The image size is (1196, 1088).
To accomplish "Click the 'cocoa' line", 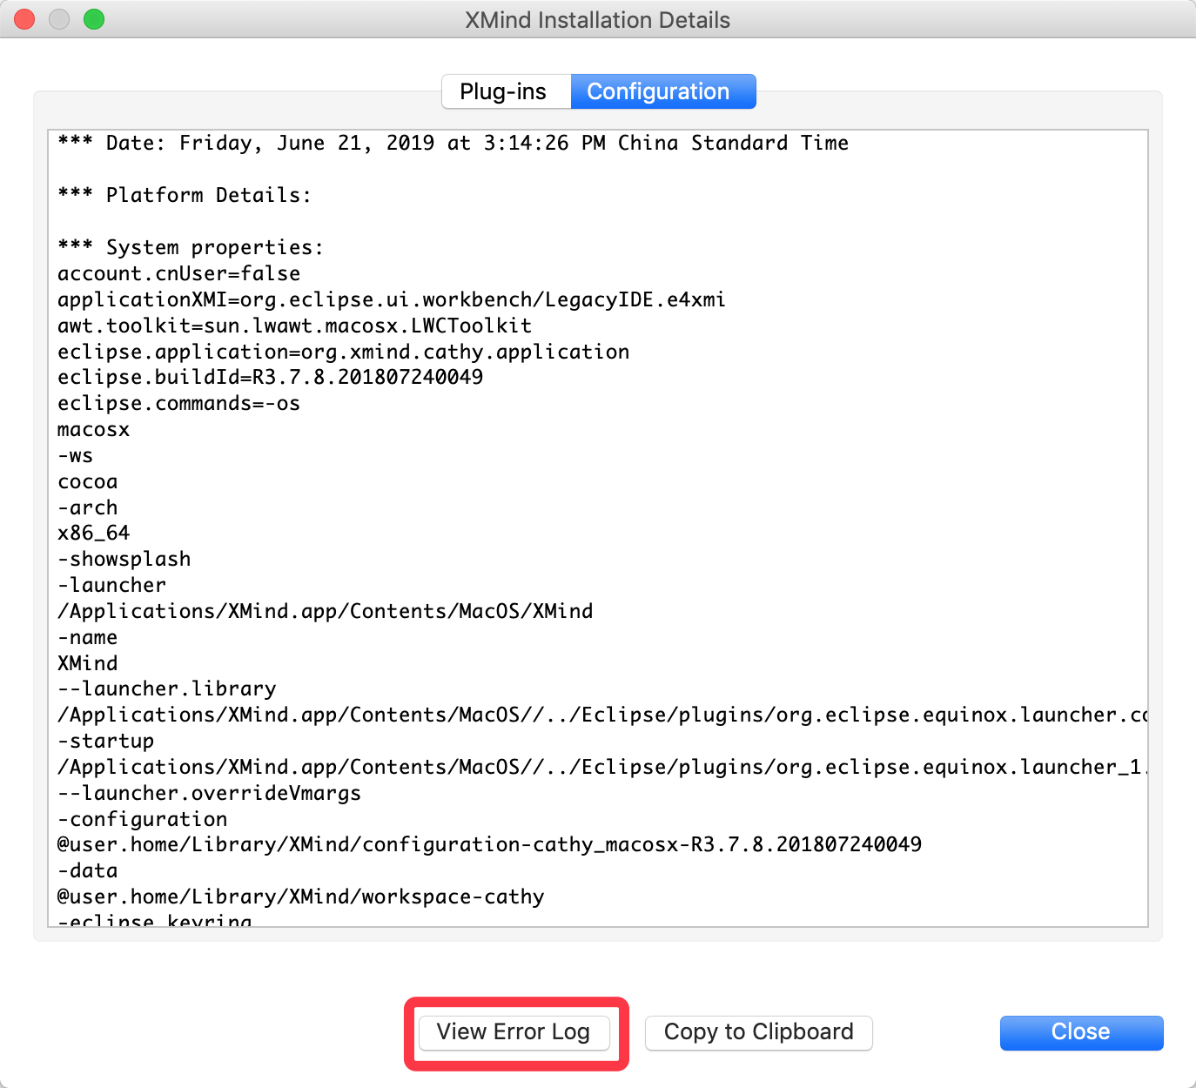I will [x=88, y=481].
